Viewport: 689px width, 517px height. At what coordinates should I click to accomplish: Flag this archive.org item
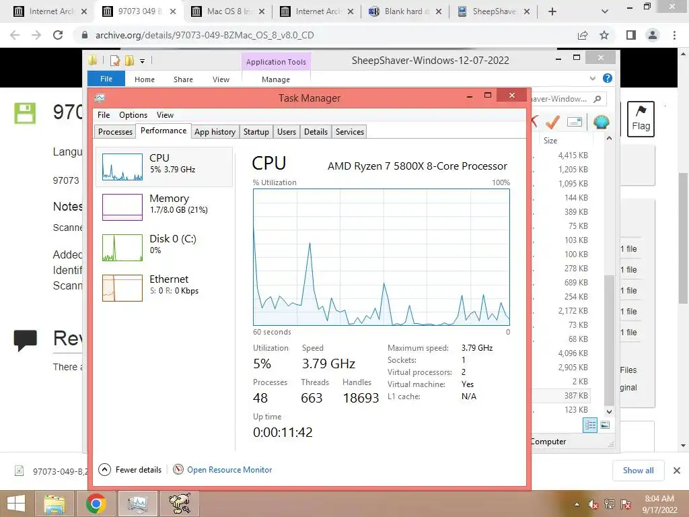[x=641, y=118]
